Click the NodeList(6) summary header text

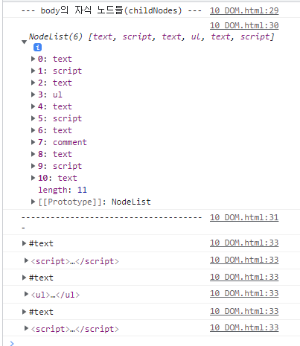coord(151,36)
